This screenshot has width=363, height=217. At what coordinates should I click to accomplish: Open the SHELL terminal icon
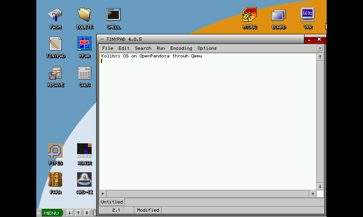[113, 15]
